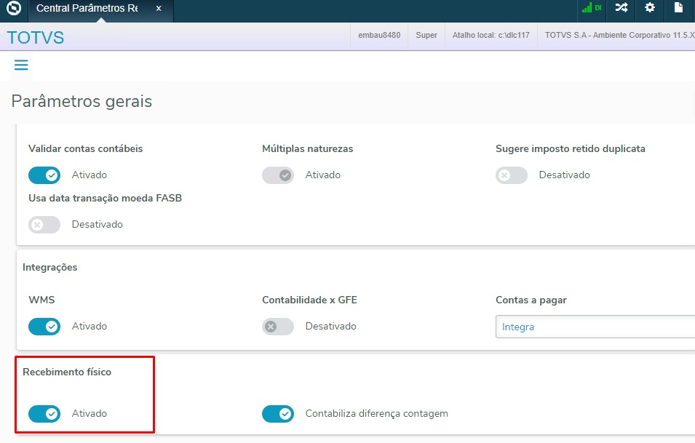Viewport: 695px width, 443px height.
Task: Toggle Contabiliza diferença contagem switch
Action: point(278,414)
